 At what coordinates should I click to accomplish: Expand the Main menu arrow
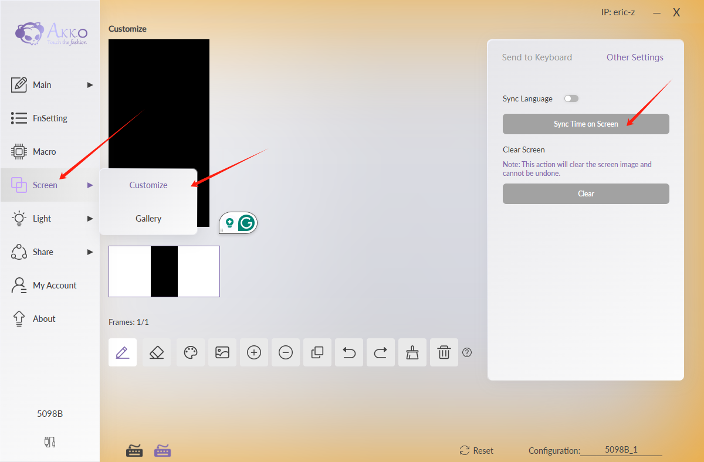[x=90, y=85]
